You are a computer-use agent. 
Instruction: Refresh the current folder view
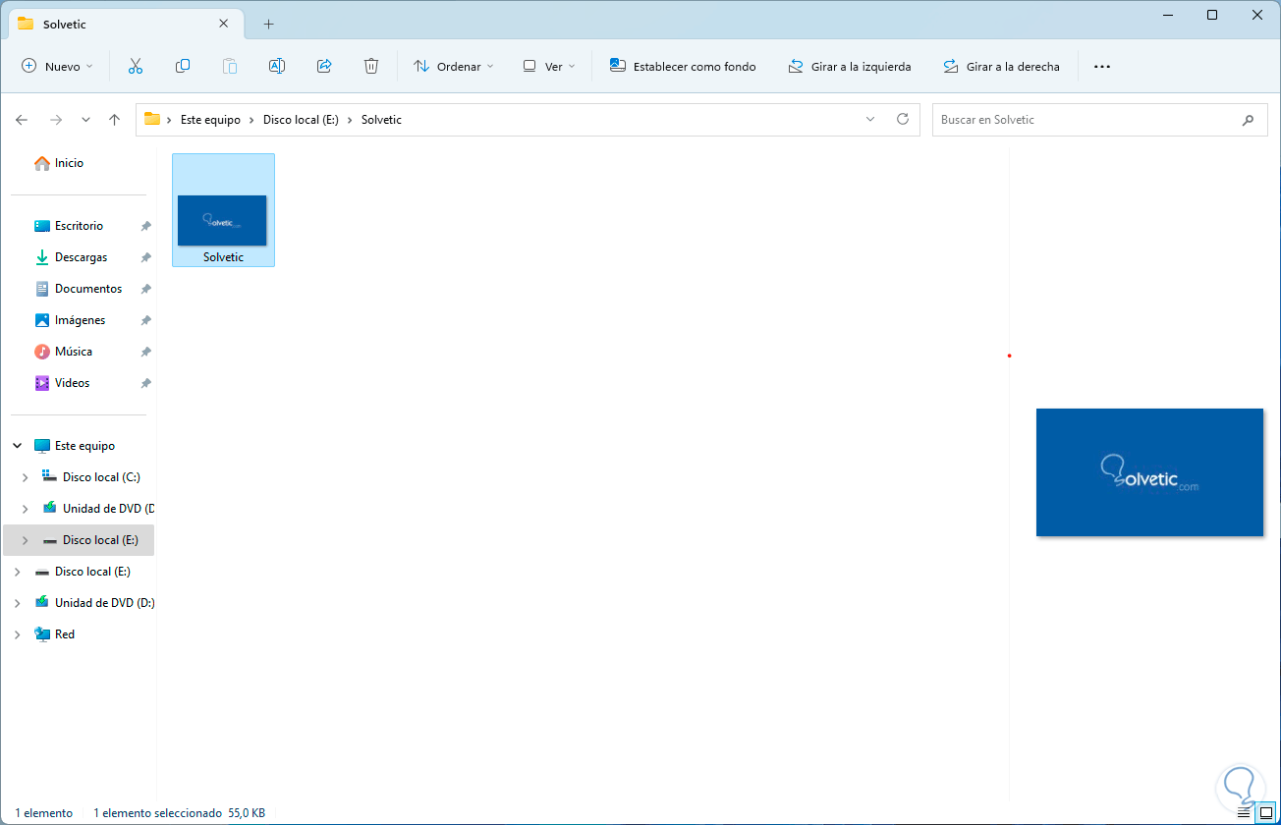click(x=903, y=120)
